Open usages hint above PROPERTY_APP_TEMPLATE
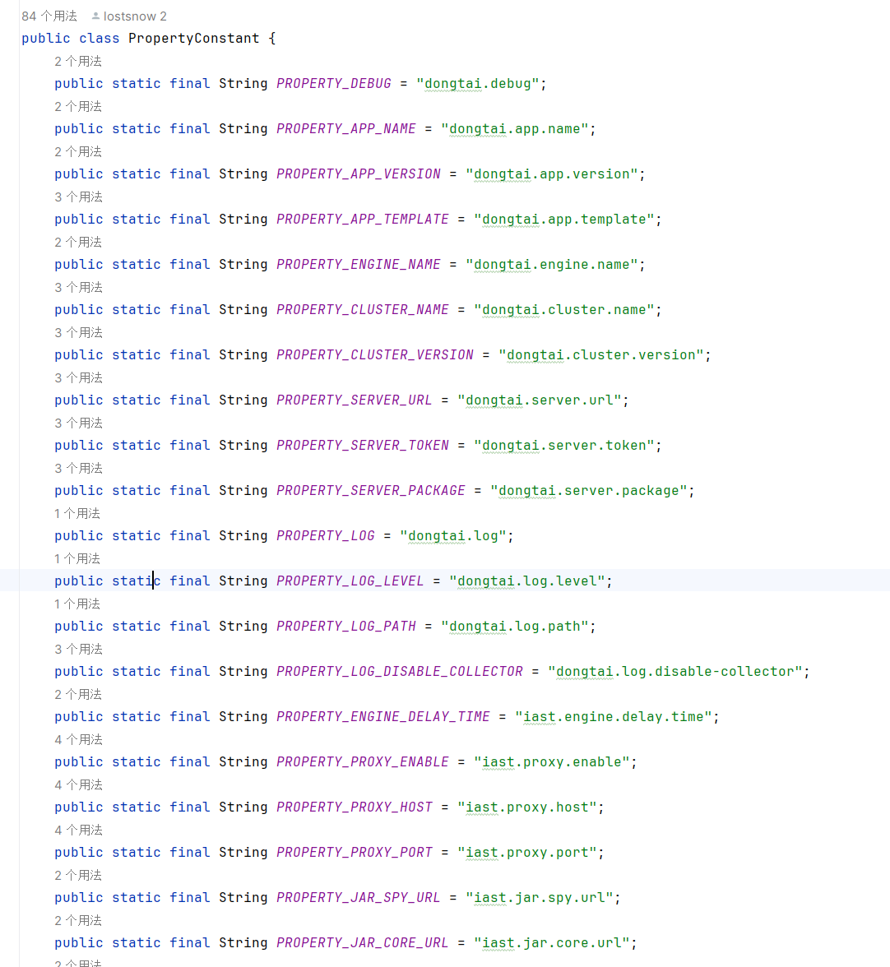Image resolution: width=890 pixels, height=967 pixels. [x=78, y=197]
